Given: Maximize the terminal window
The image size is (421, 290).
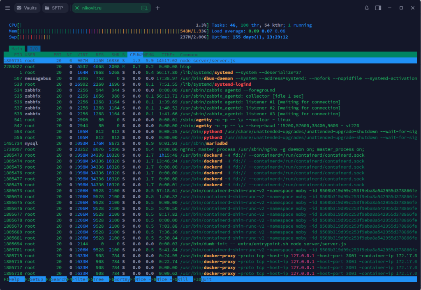Looking at the screenshot, I should pyautogui.click(x=401, y=8).
